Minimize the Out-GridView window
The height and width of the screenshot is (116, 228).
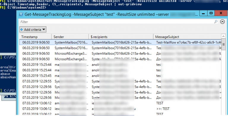203,13
